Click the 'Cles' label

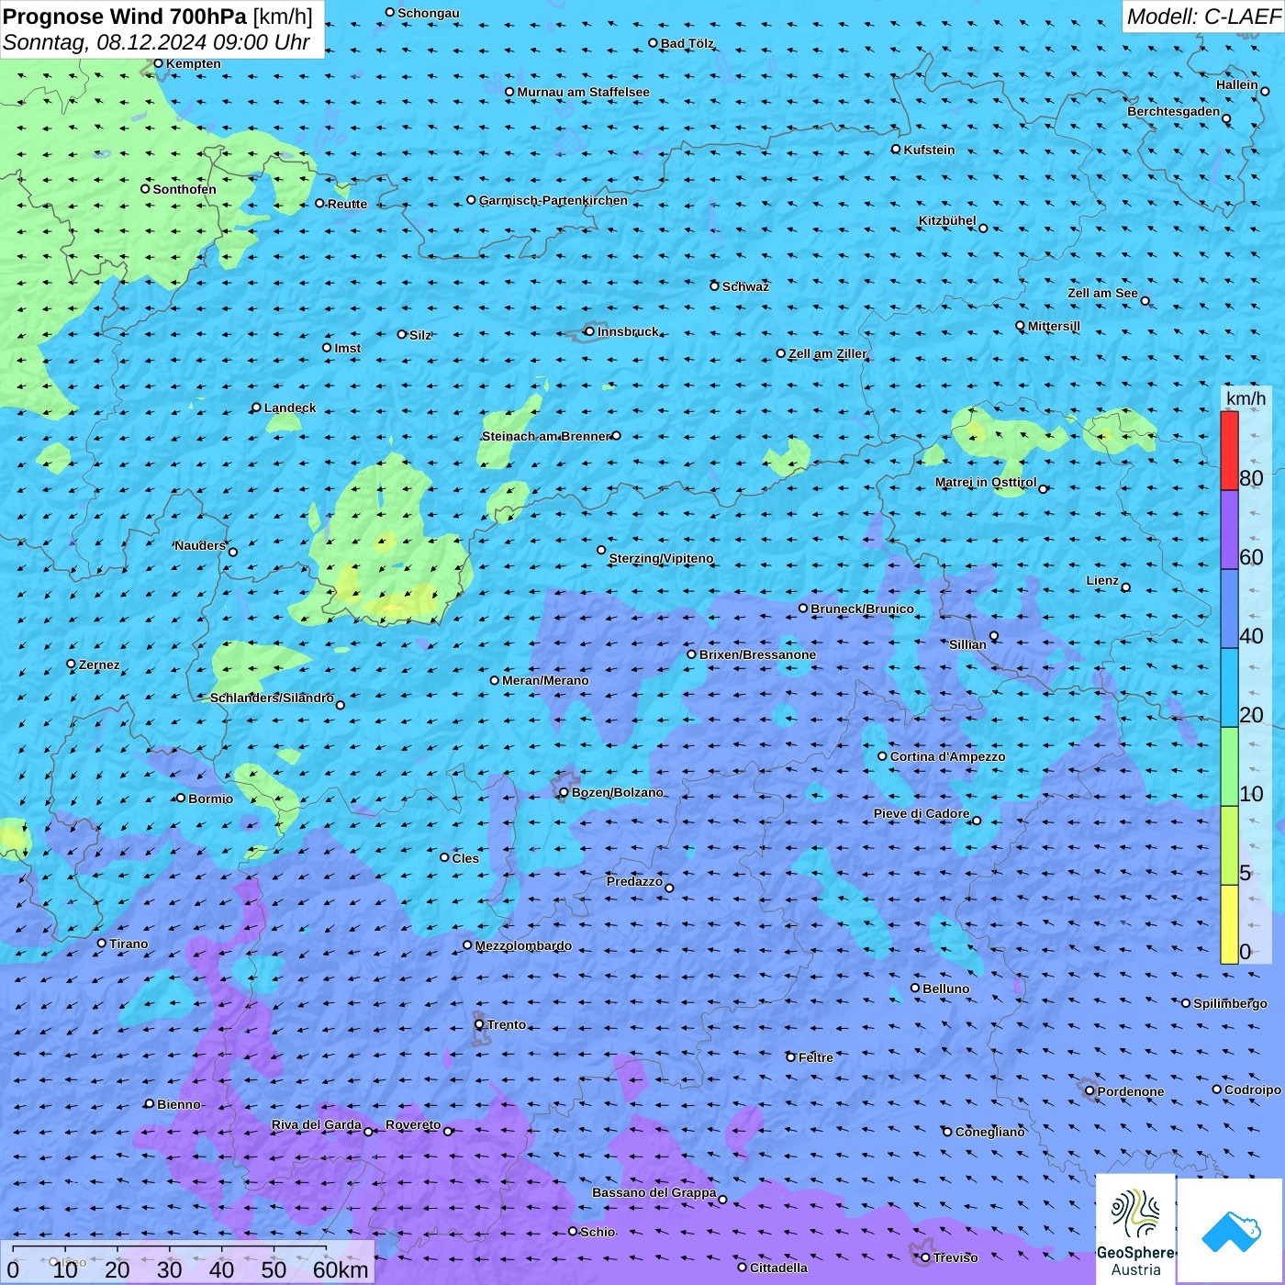pos(465,858)
